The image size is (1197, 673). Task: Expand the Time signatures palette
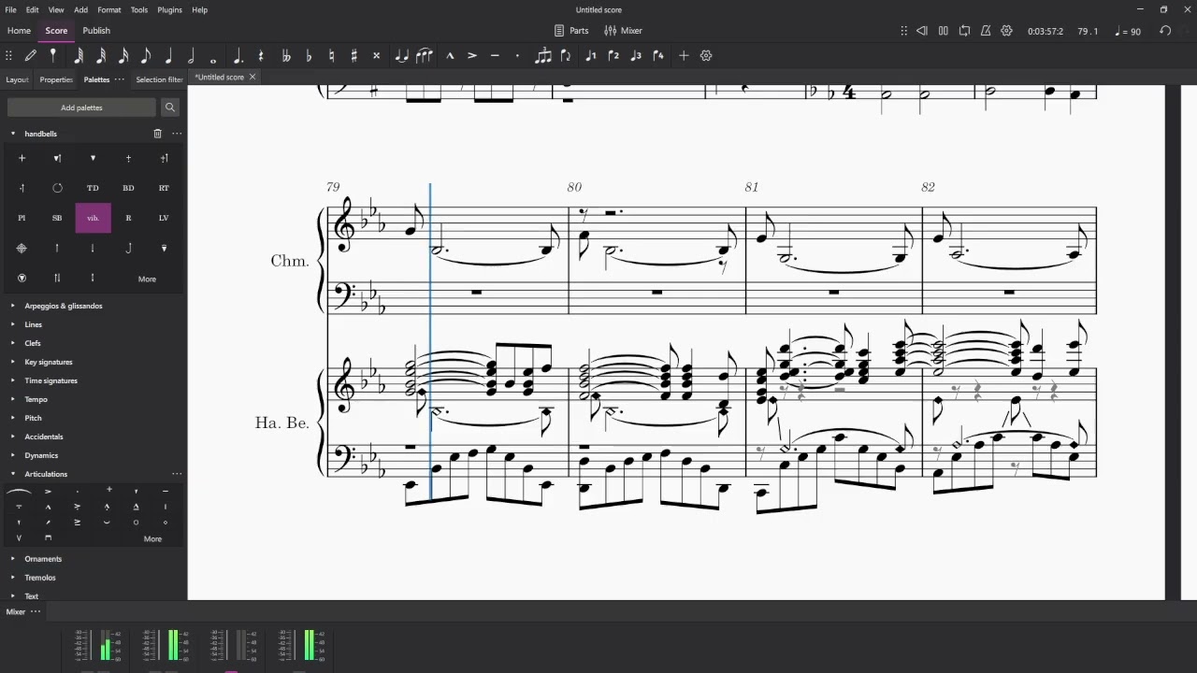[x=13, y=380]
